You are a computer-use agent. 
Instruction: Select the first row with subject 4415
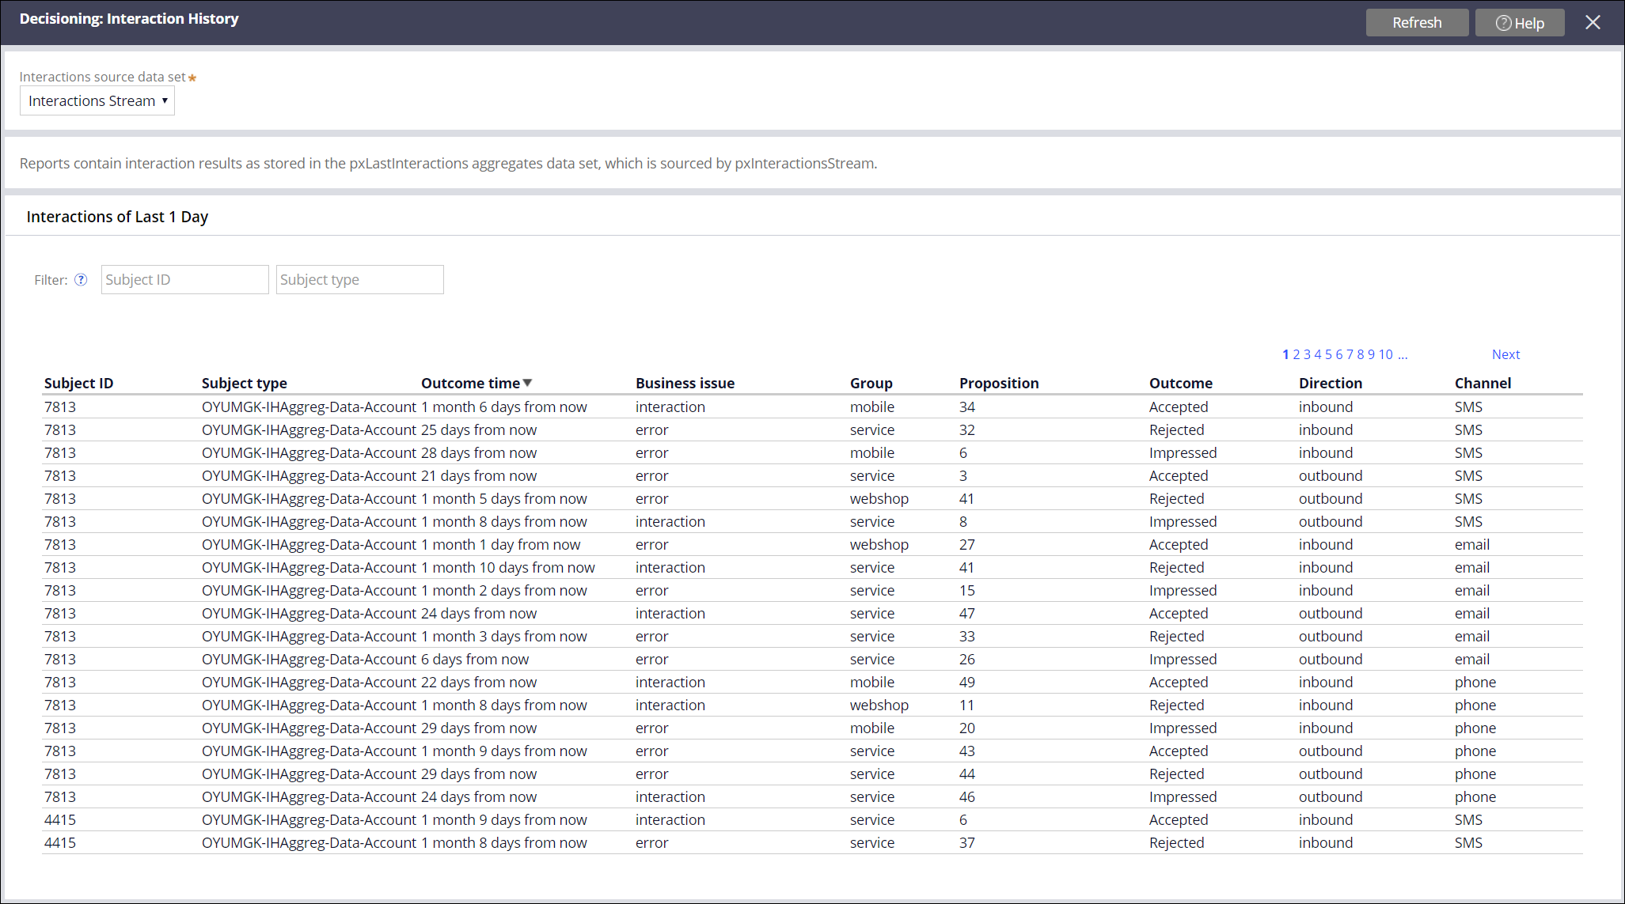point(60,820)
